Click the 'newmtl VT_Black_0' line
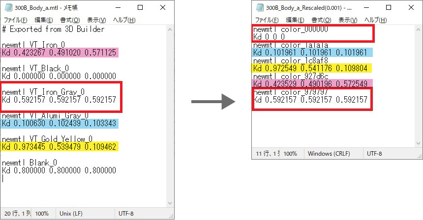This screenshot has width=423, height=220. point(35,68)
